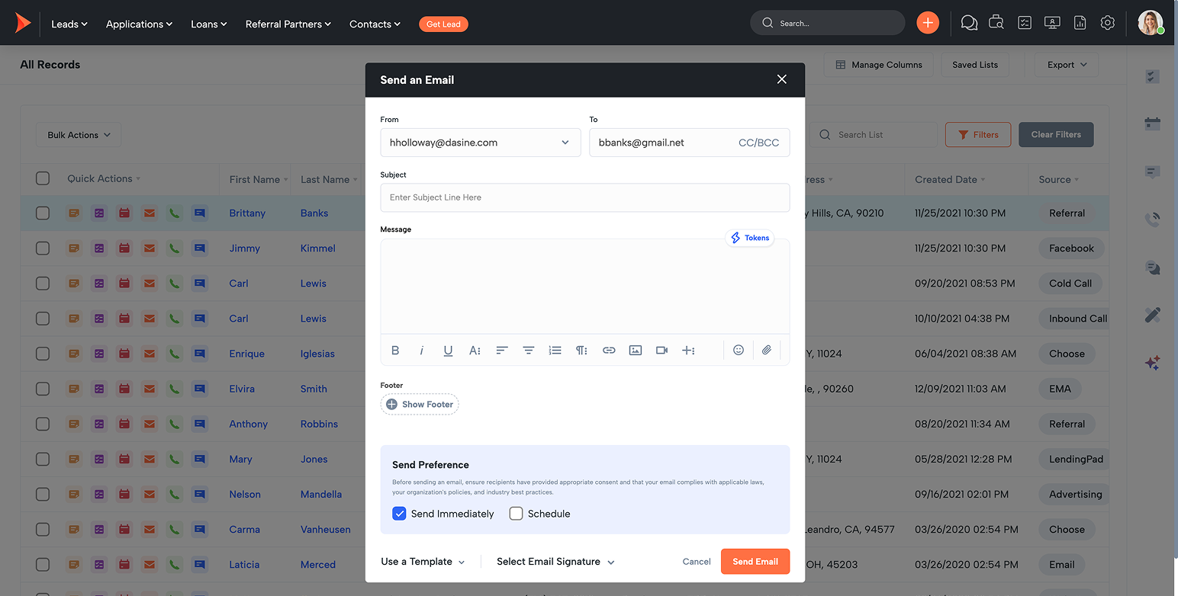Check the row checkbox for Brittany Banks
Screen dimensions: 1178x596
point(43,213)
